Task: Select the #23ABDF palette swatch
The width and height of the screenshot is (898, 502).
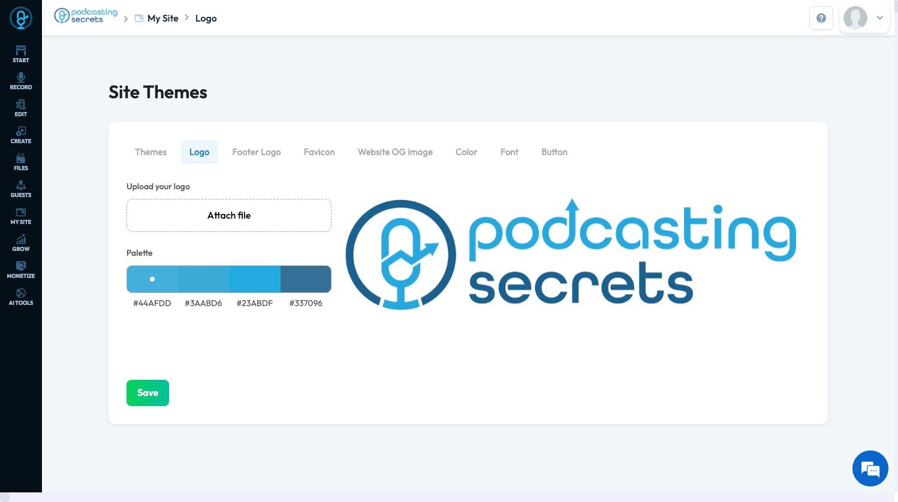Action: click(255, 279)
